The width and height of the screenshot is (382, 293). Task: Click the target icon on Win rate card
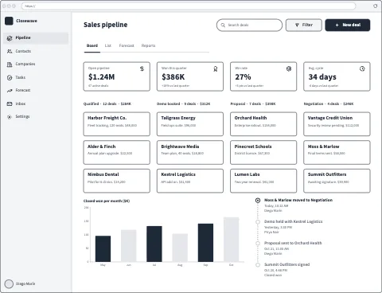289,68
